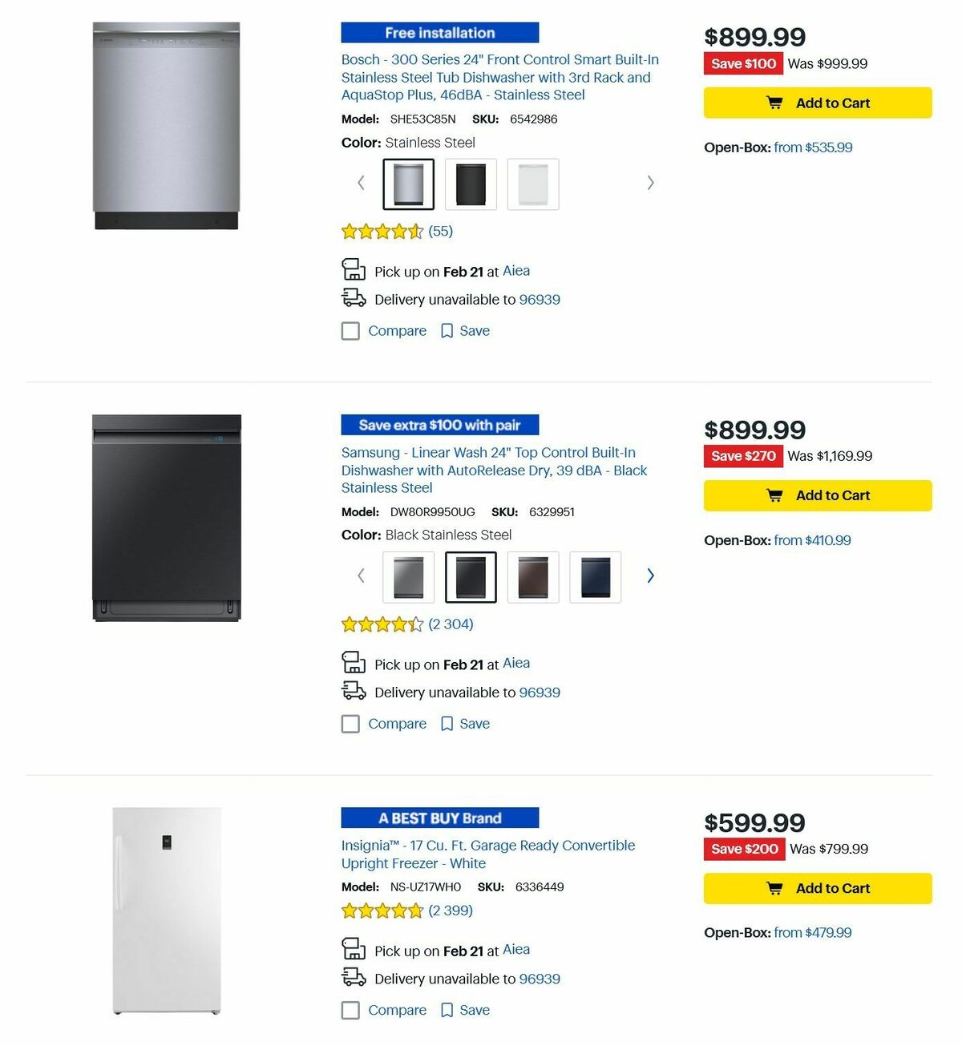The width and height of the screenshot is (962, 1046).
Task: Check the Compare box for the Bosch dishwasher
Action: [x=350, y=330]
